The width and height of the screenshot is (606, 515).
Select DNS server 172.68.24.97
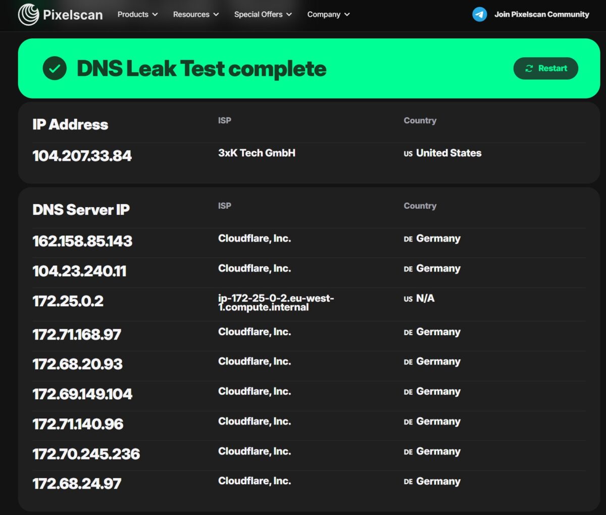tap(77, 484)
